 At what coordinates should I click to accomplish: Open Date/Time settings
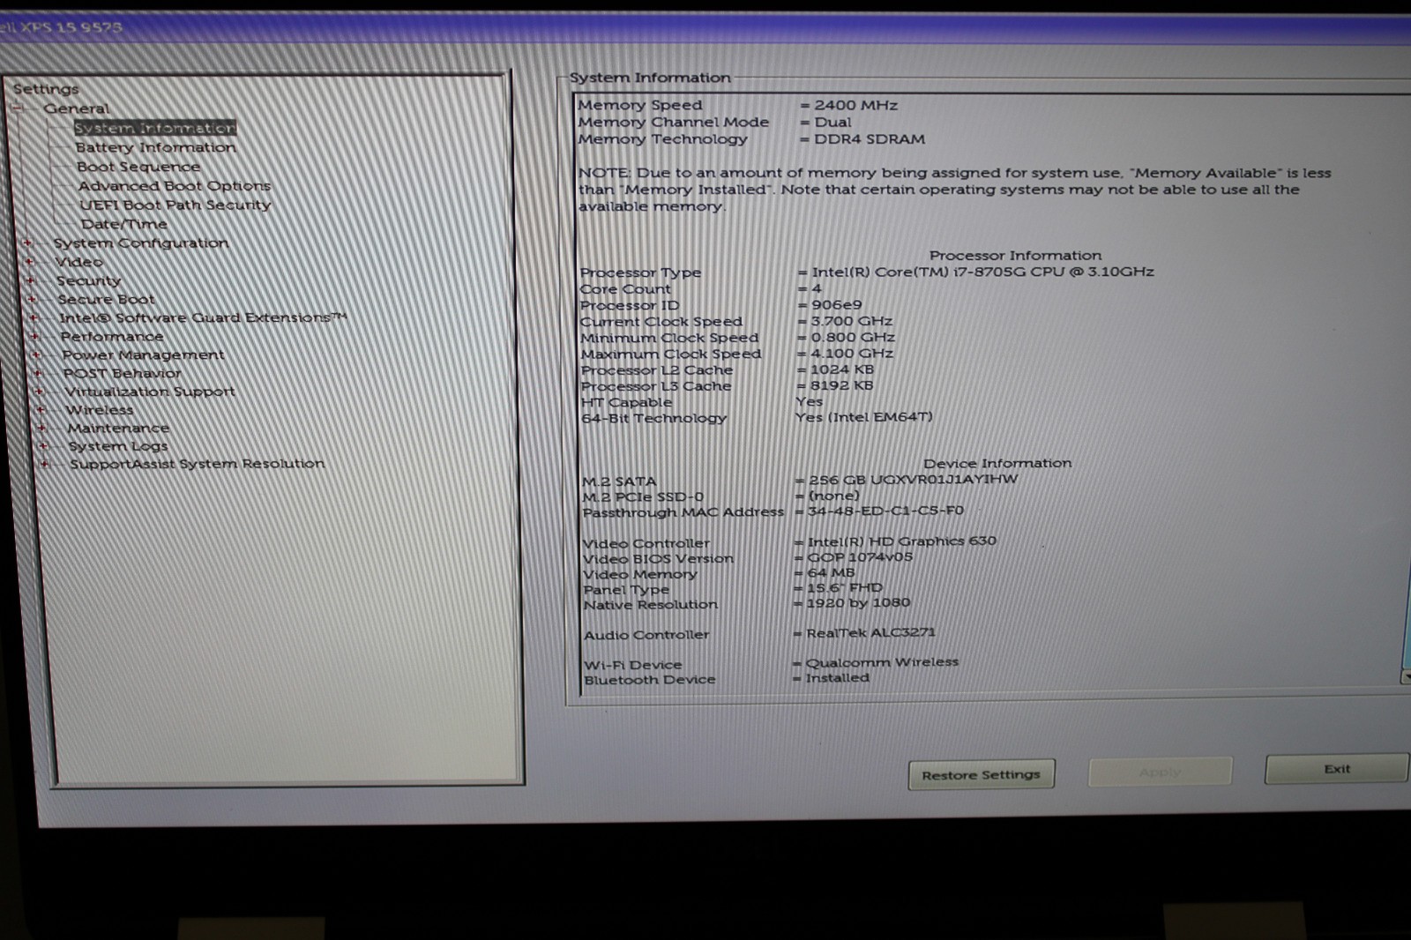click(x=124, y=224)
